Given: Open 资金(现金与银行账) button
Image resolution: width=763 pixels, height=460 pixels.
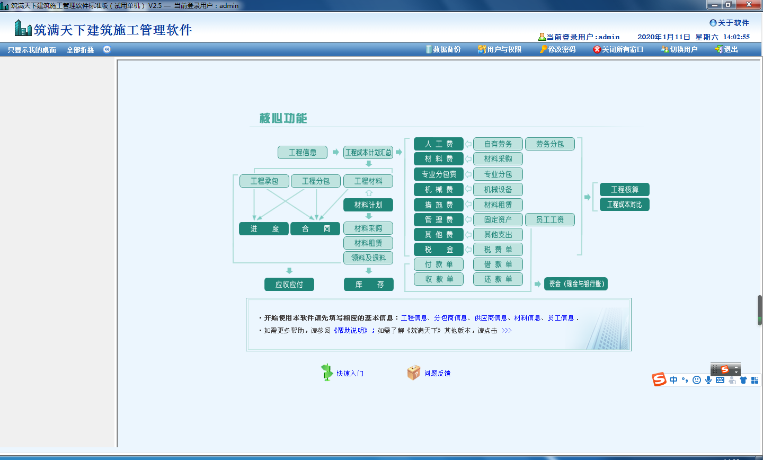Looking at the screenshot, I should [x=576, y=284].
